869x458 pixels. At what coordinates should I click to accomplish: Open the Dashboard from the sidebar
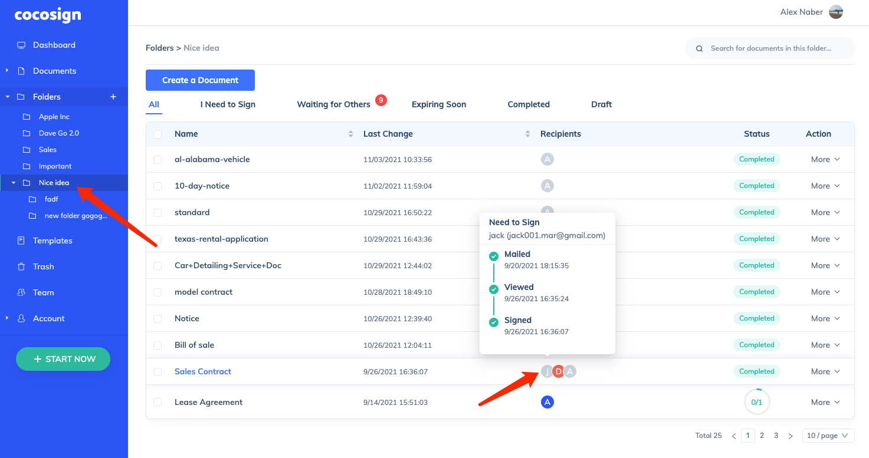click(54, 45)
